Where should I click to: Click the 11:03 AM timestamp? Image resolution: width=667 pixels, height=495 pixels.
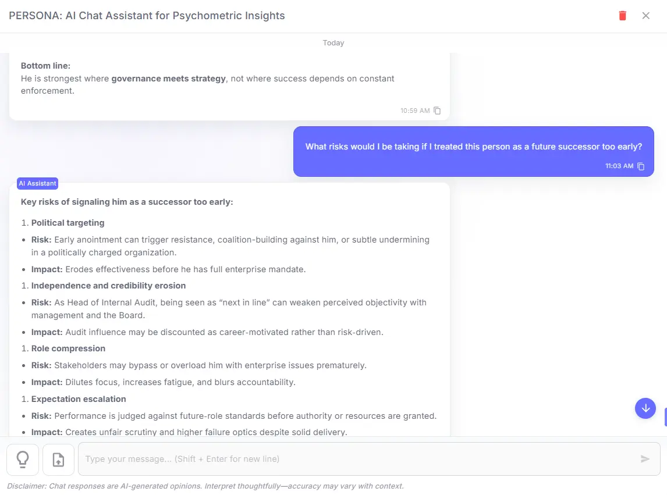[618, 166]
